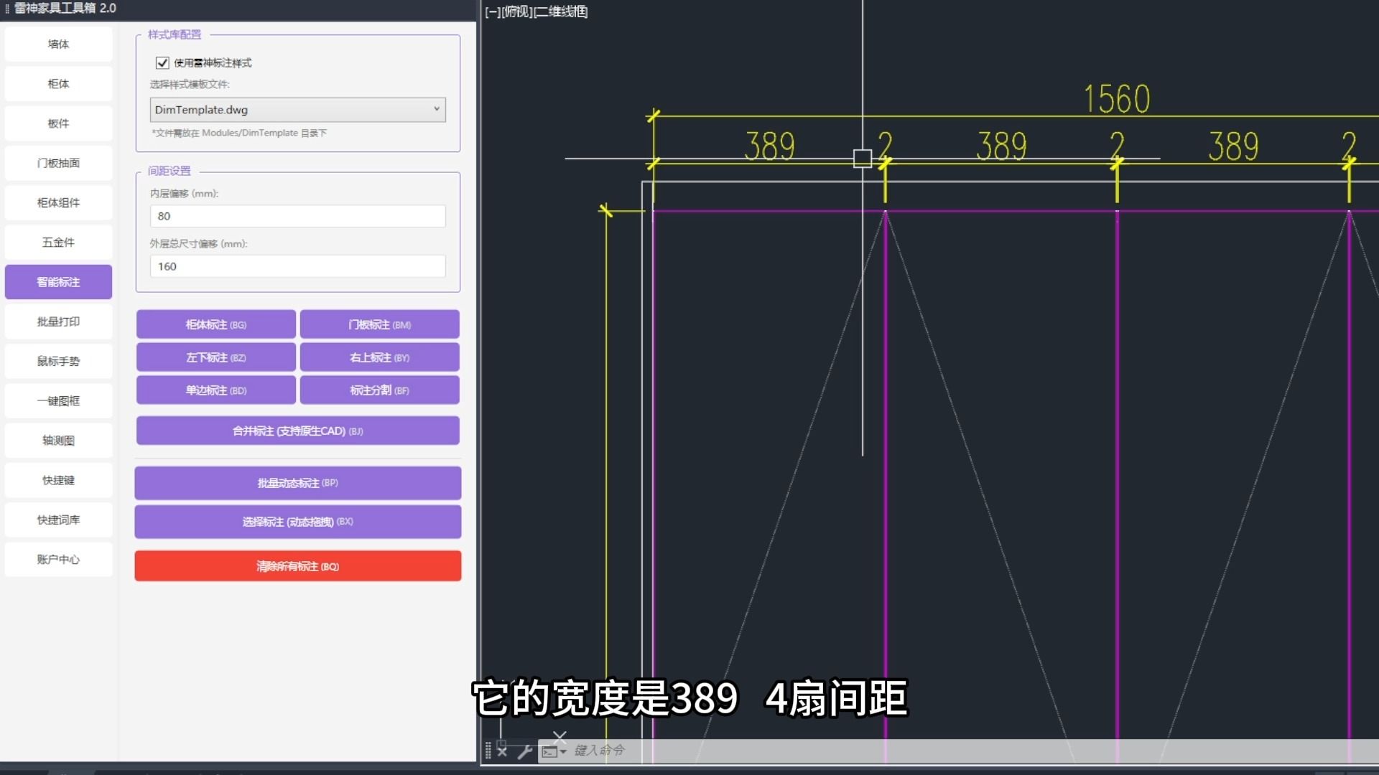
Task: Select the 1560 overall dimension text
Action: [x=1117, y=99]
